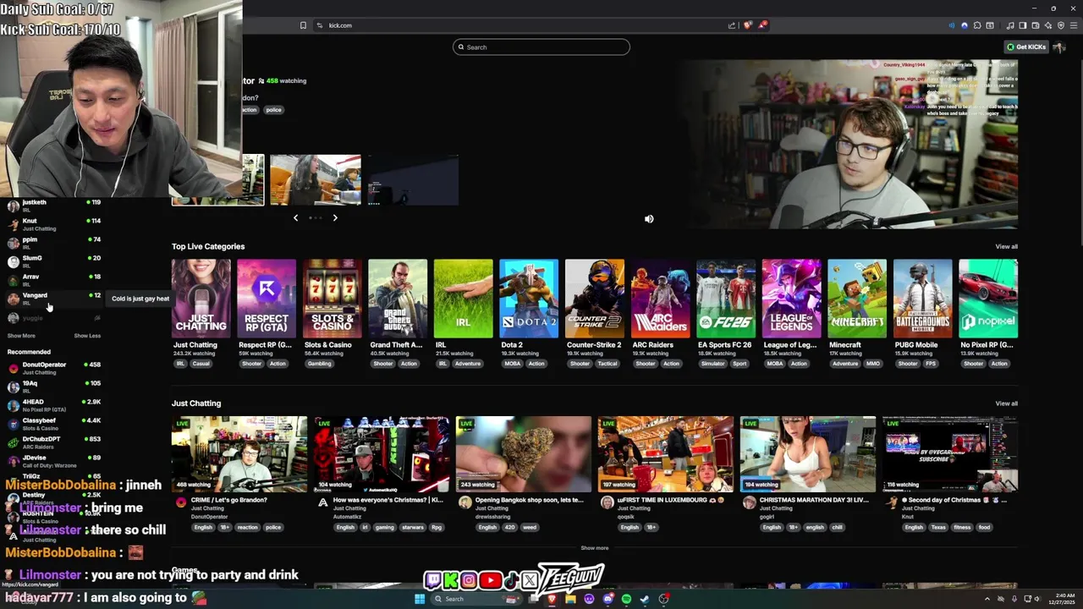Click MOBA tag under Dota 2

pos(512,364)
